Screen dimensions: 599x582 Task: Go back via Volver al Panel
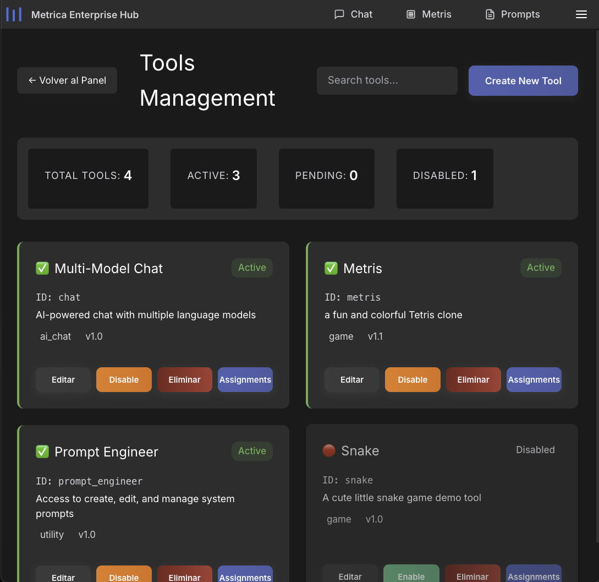pyautogui.click(x=67, y=80)
